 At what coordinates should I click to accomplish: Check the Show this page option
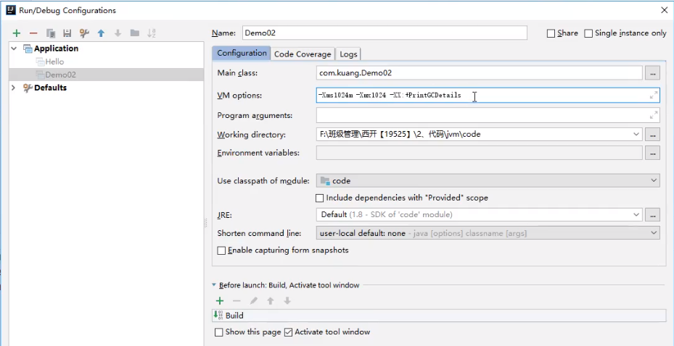click(x=219, y=332)
